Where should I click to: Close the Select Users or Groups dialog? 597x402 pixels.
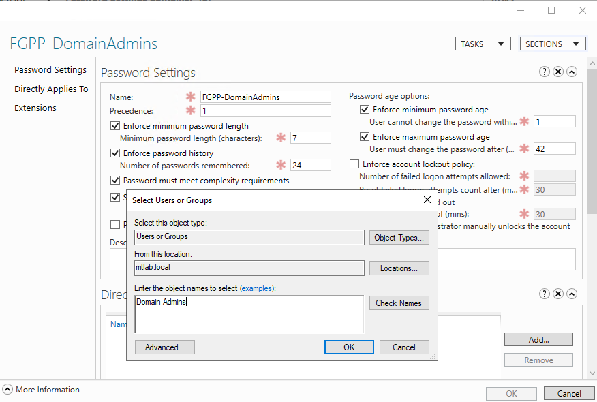[x=427, y=200]
